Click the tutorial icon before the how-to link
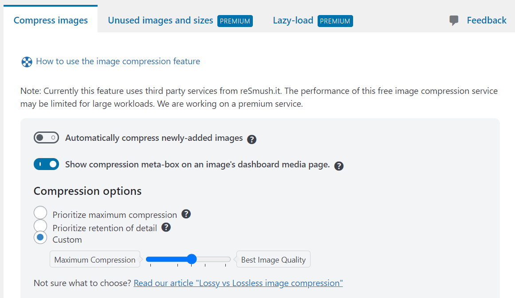The height and width of the screenshot is (298, 515). [27, 62]
